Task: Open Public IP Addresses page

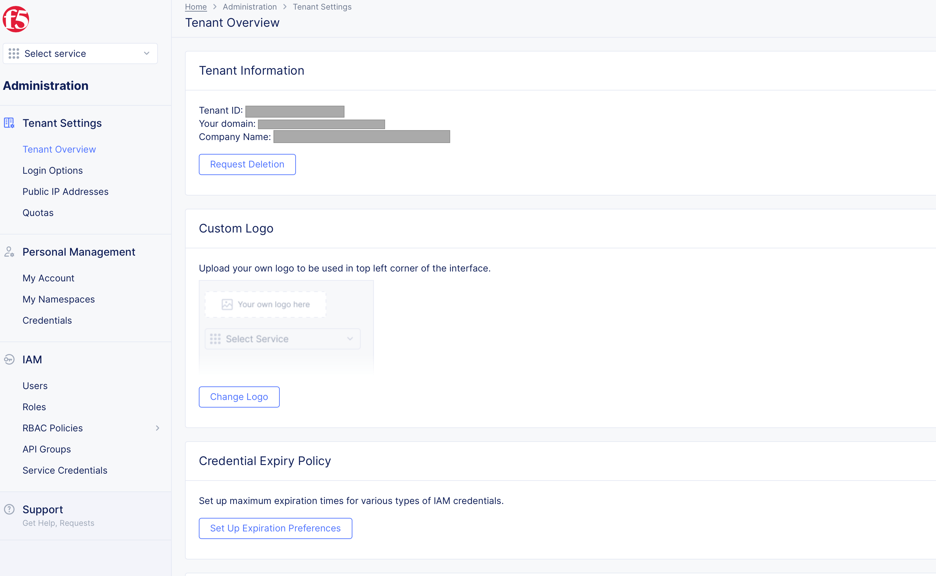Action: [65, 191]
